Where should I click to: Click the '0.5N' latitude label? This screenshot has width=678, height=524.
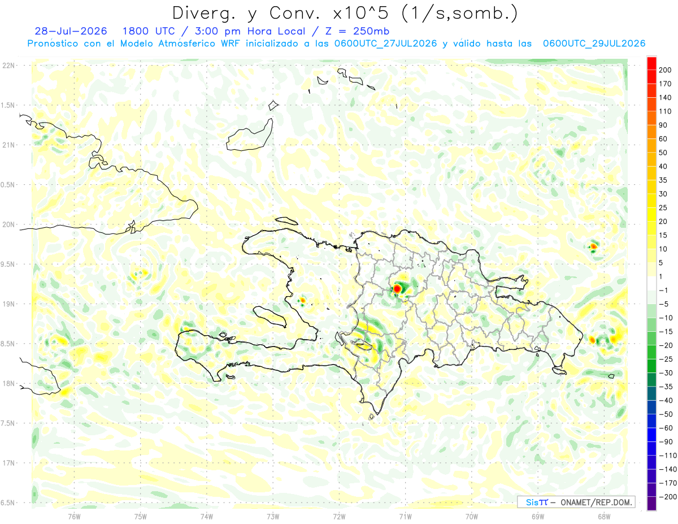click(x=8, y=185)
